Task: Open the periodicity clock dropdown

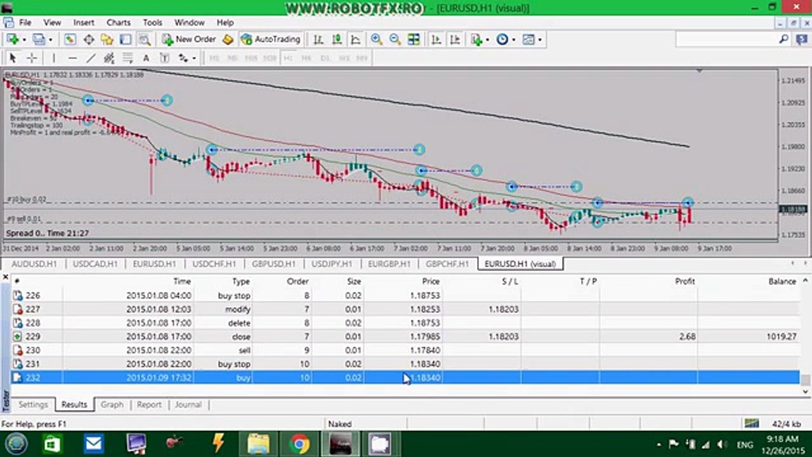Action: [513, 39]
